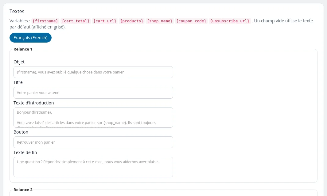The height and width of the screenshot is (196, 327).
Task: Focus the Bouton text field
Action: 93,142
